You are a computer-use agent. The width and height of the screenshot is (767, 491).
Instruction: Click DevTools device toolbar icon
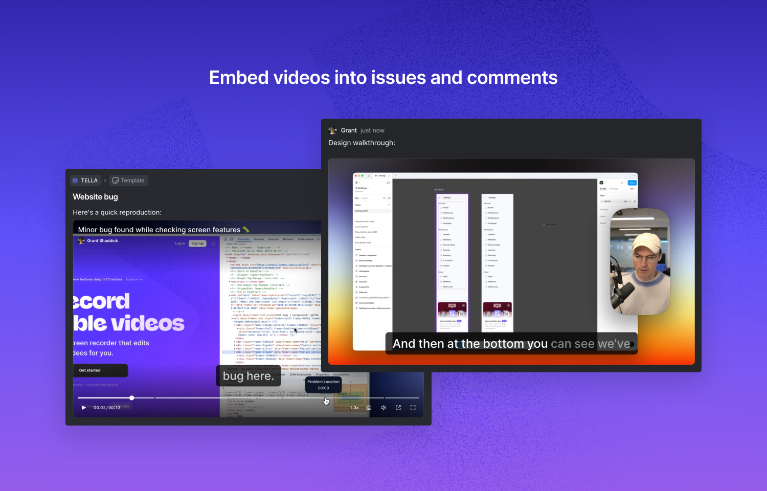click(232, 239)
